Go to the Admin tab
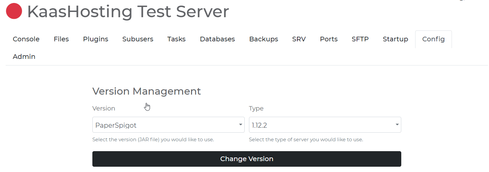Viewport: 489px width, 172px height. click(x=24, y=57)
